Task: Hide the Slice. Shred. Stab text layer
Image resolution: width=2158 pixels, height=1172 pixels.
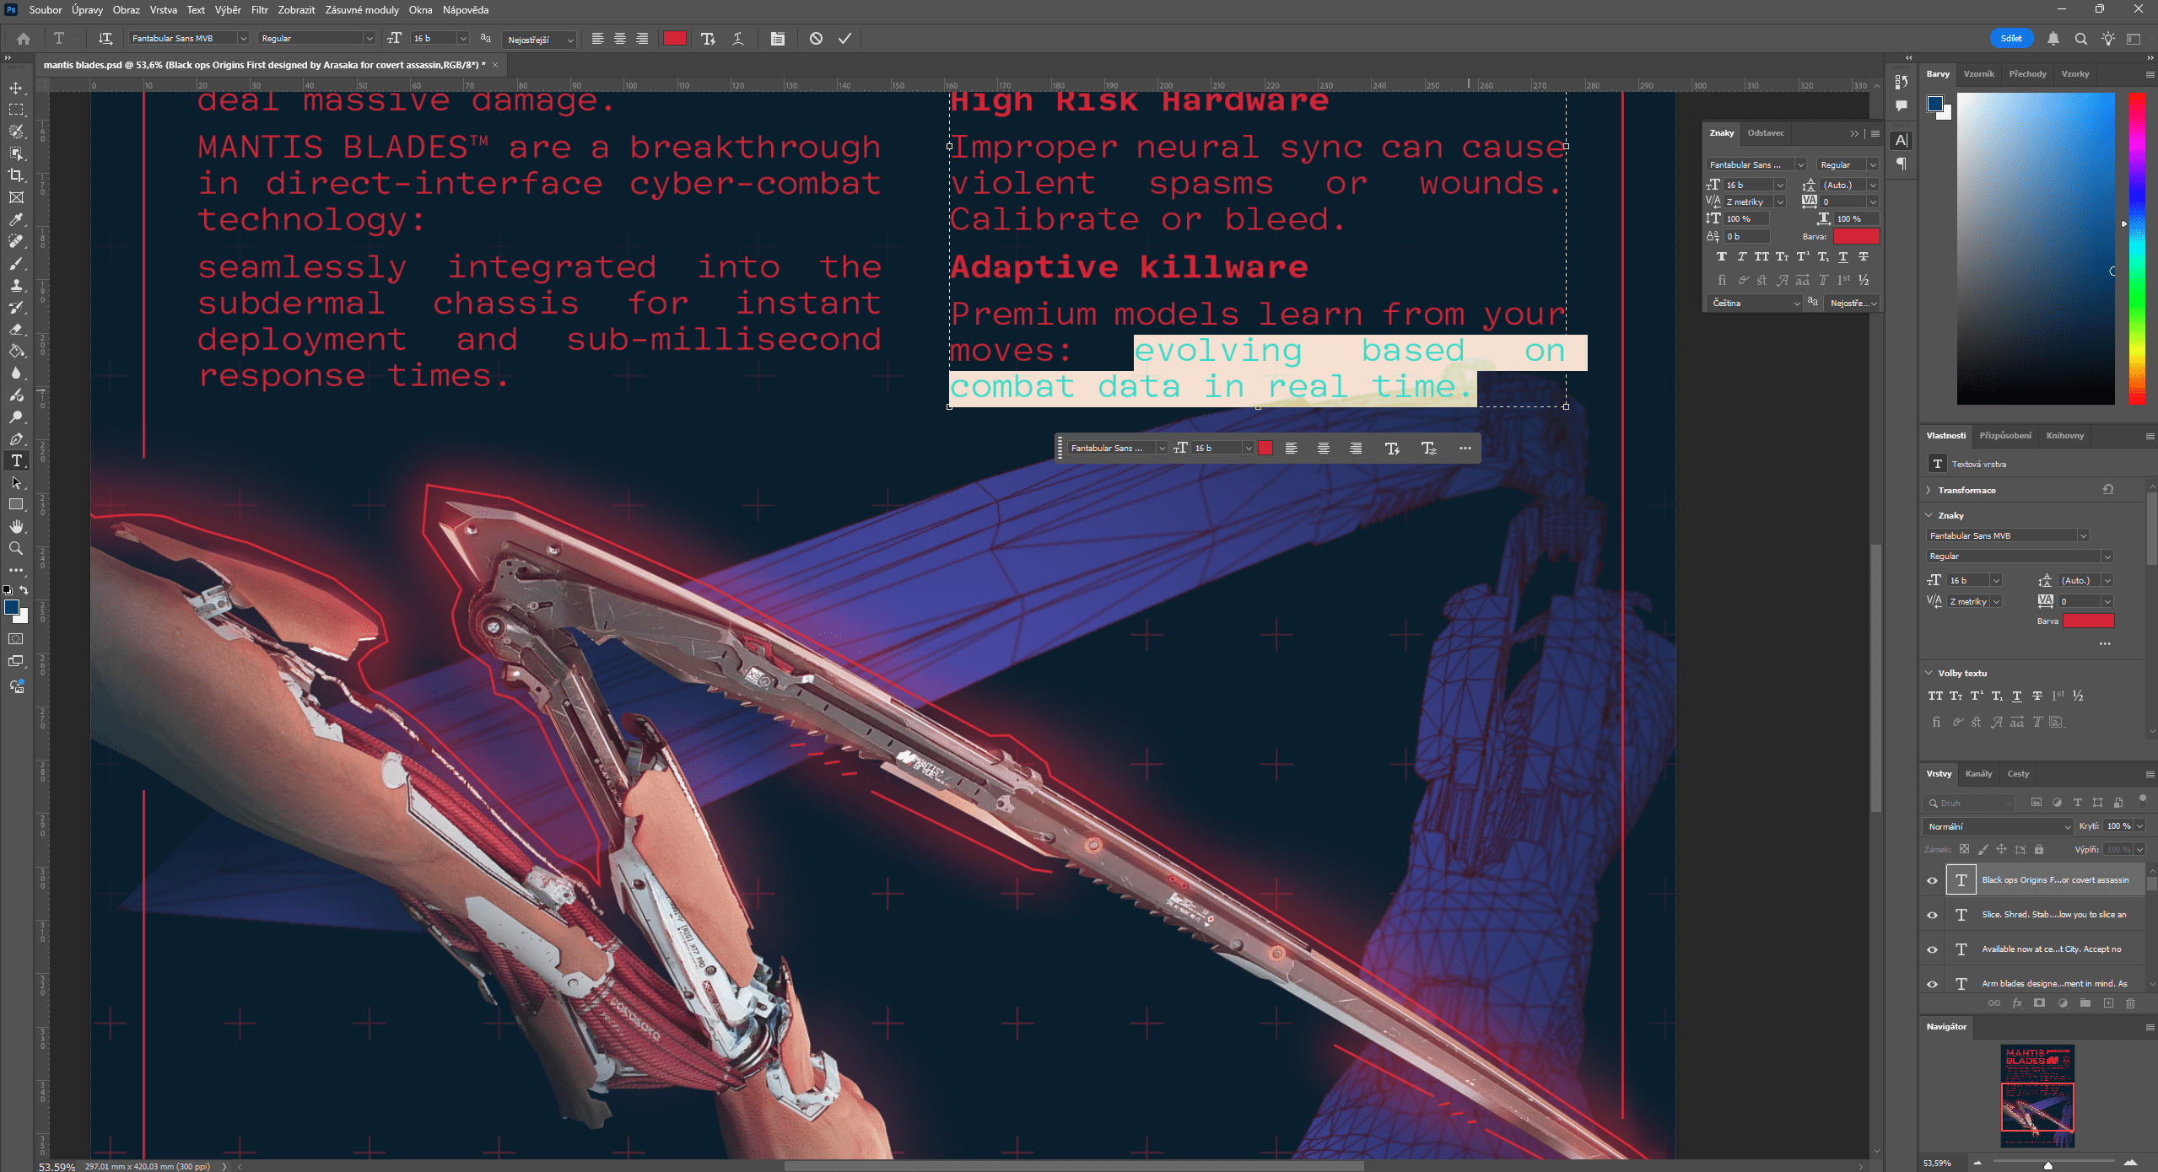Action: coord(1933,915)
